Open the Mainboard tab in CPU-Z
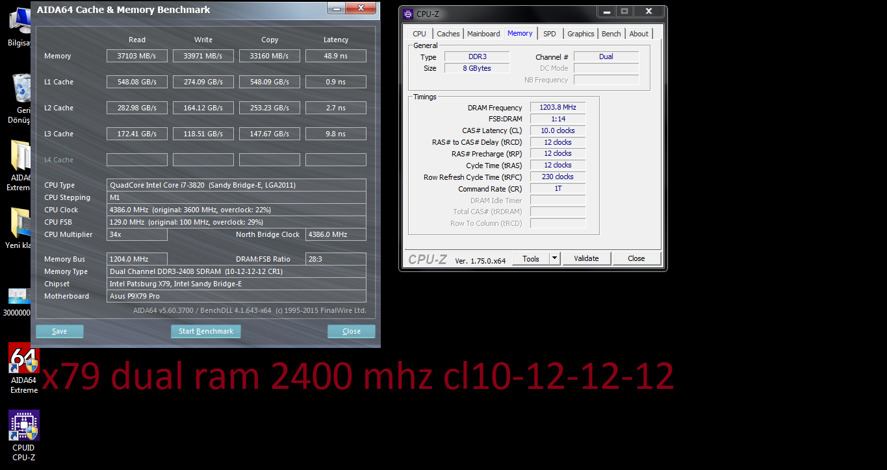Viewport: 887px width, 470px height. point(483,34)
